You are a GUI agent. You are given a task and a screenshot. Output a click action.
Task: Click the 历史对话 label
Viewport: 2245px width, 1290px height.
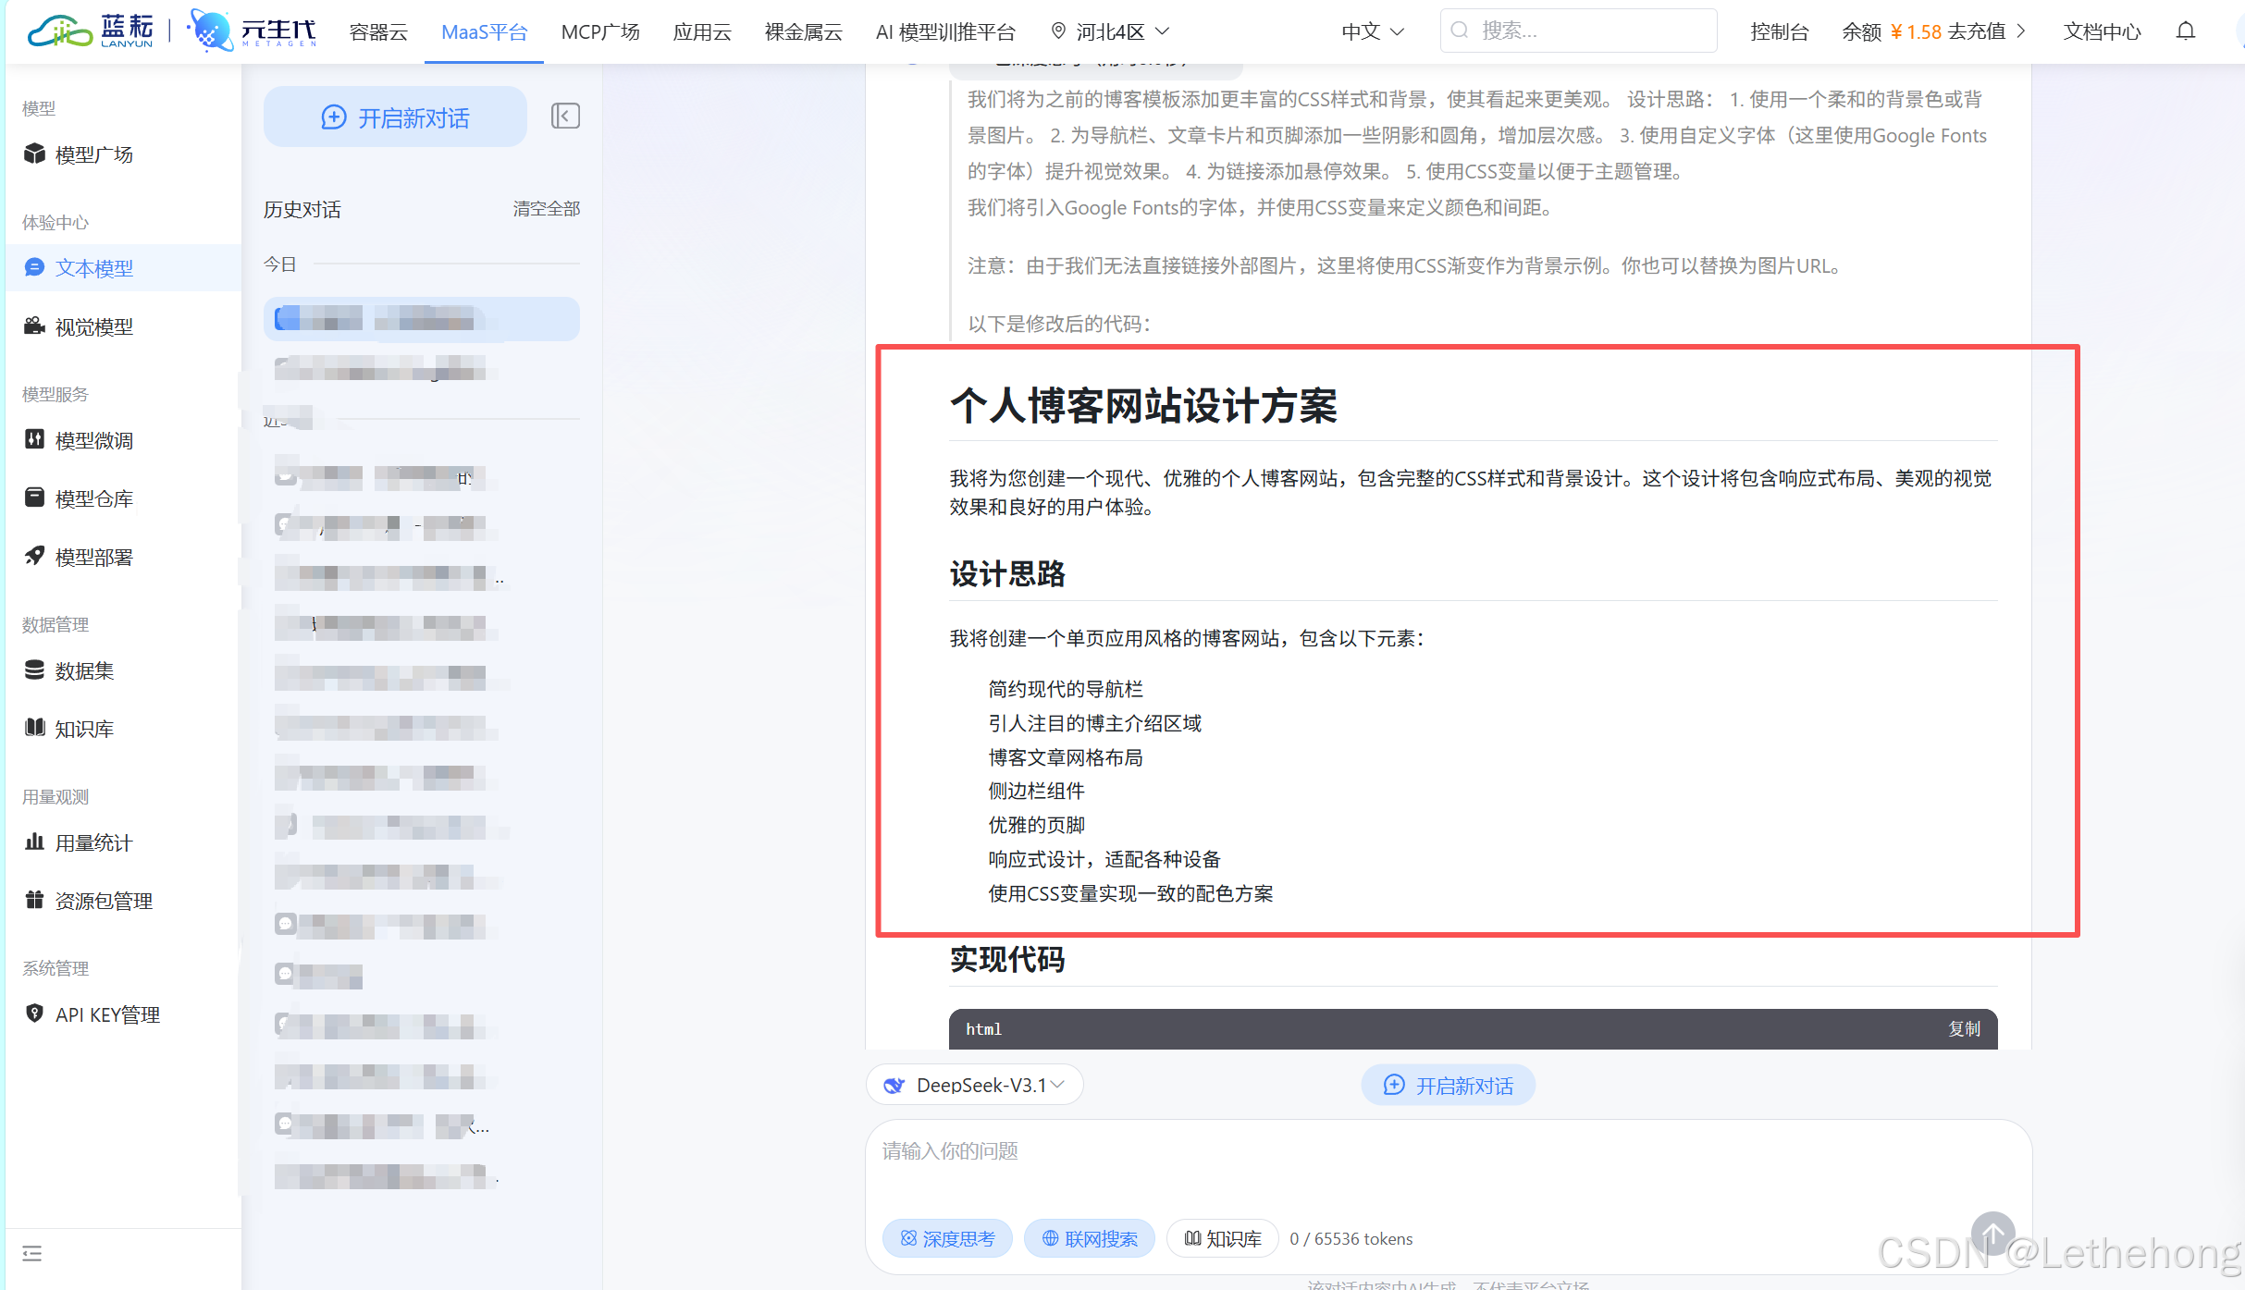(302, 210)
